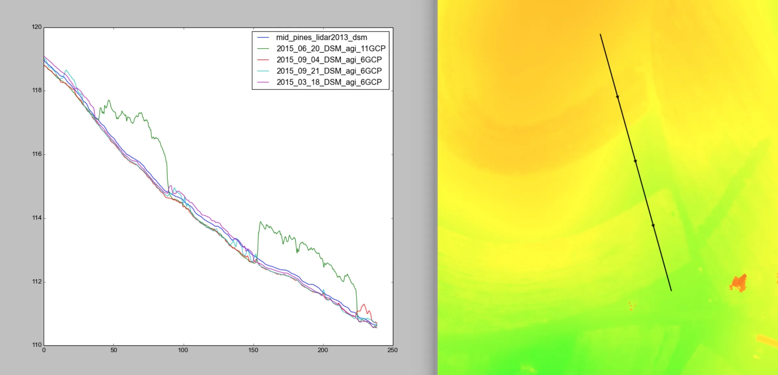
Task: Click the blue line swatch in legend
Action: pos(263,38)
